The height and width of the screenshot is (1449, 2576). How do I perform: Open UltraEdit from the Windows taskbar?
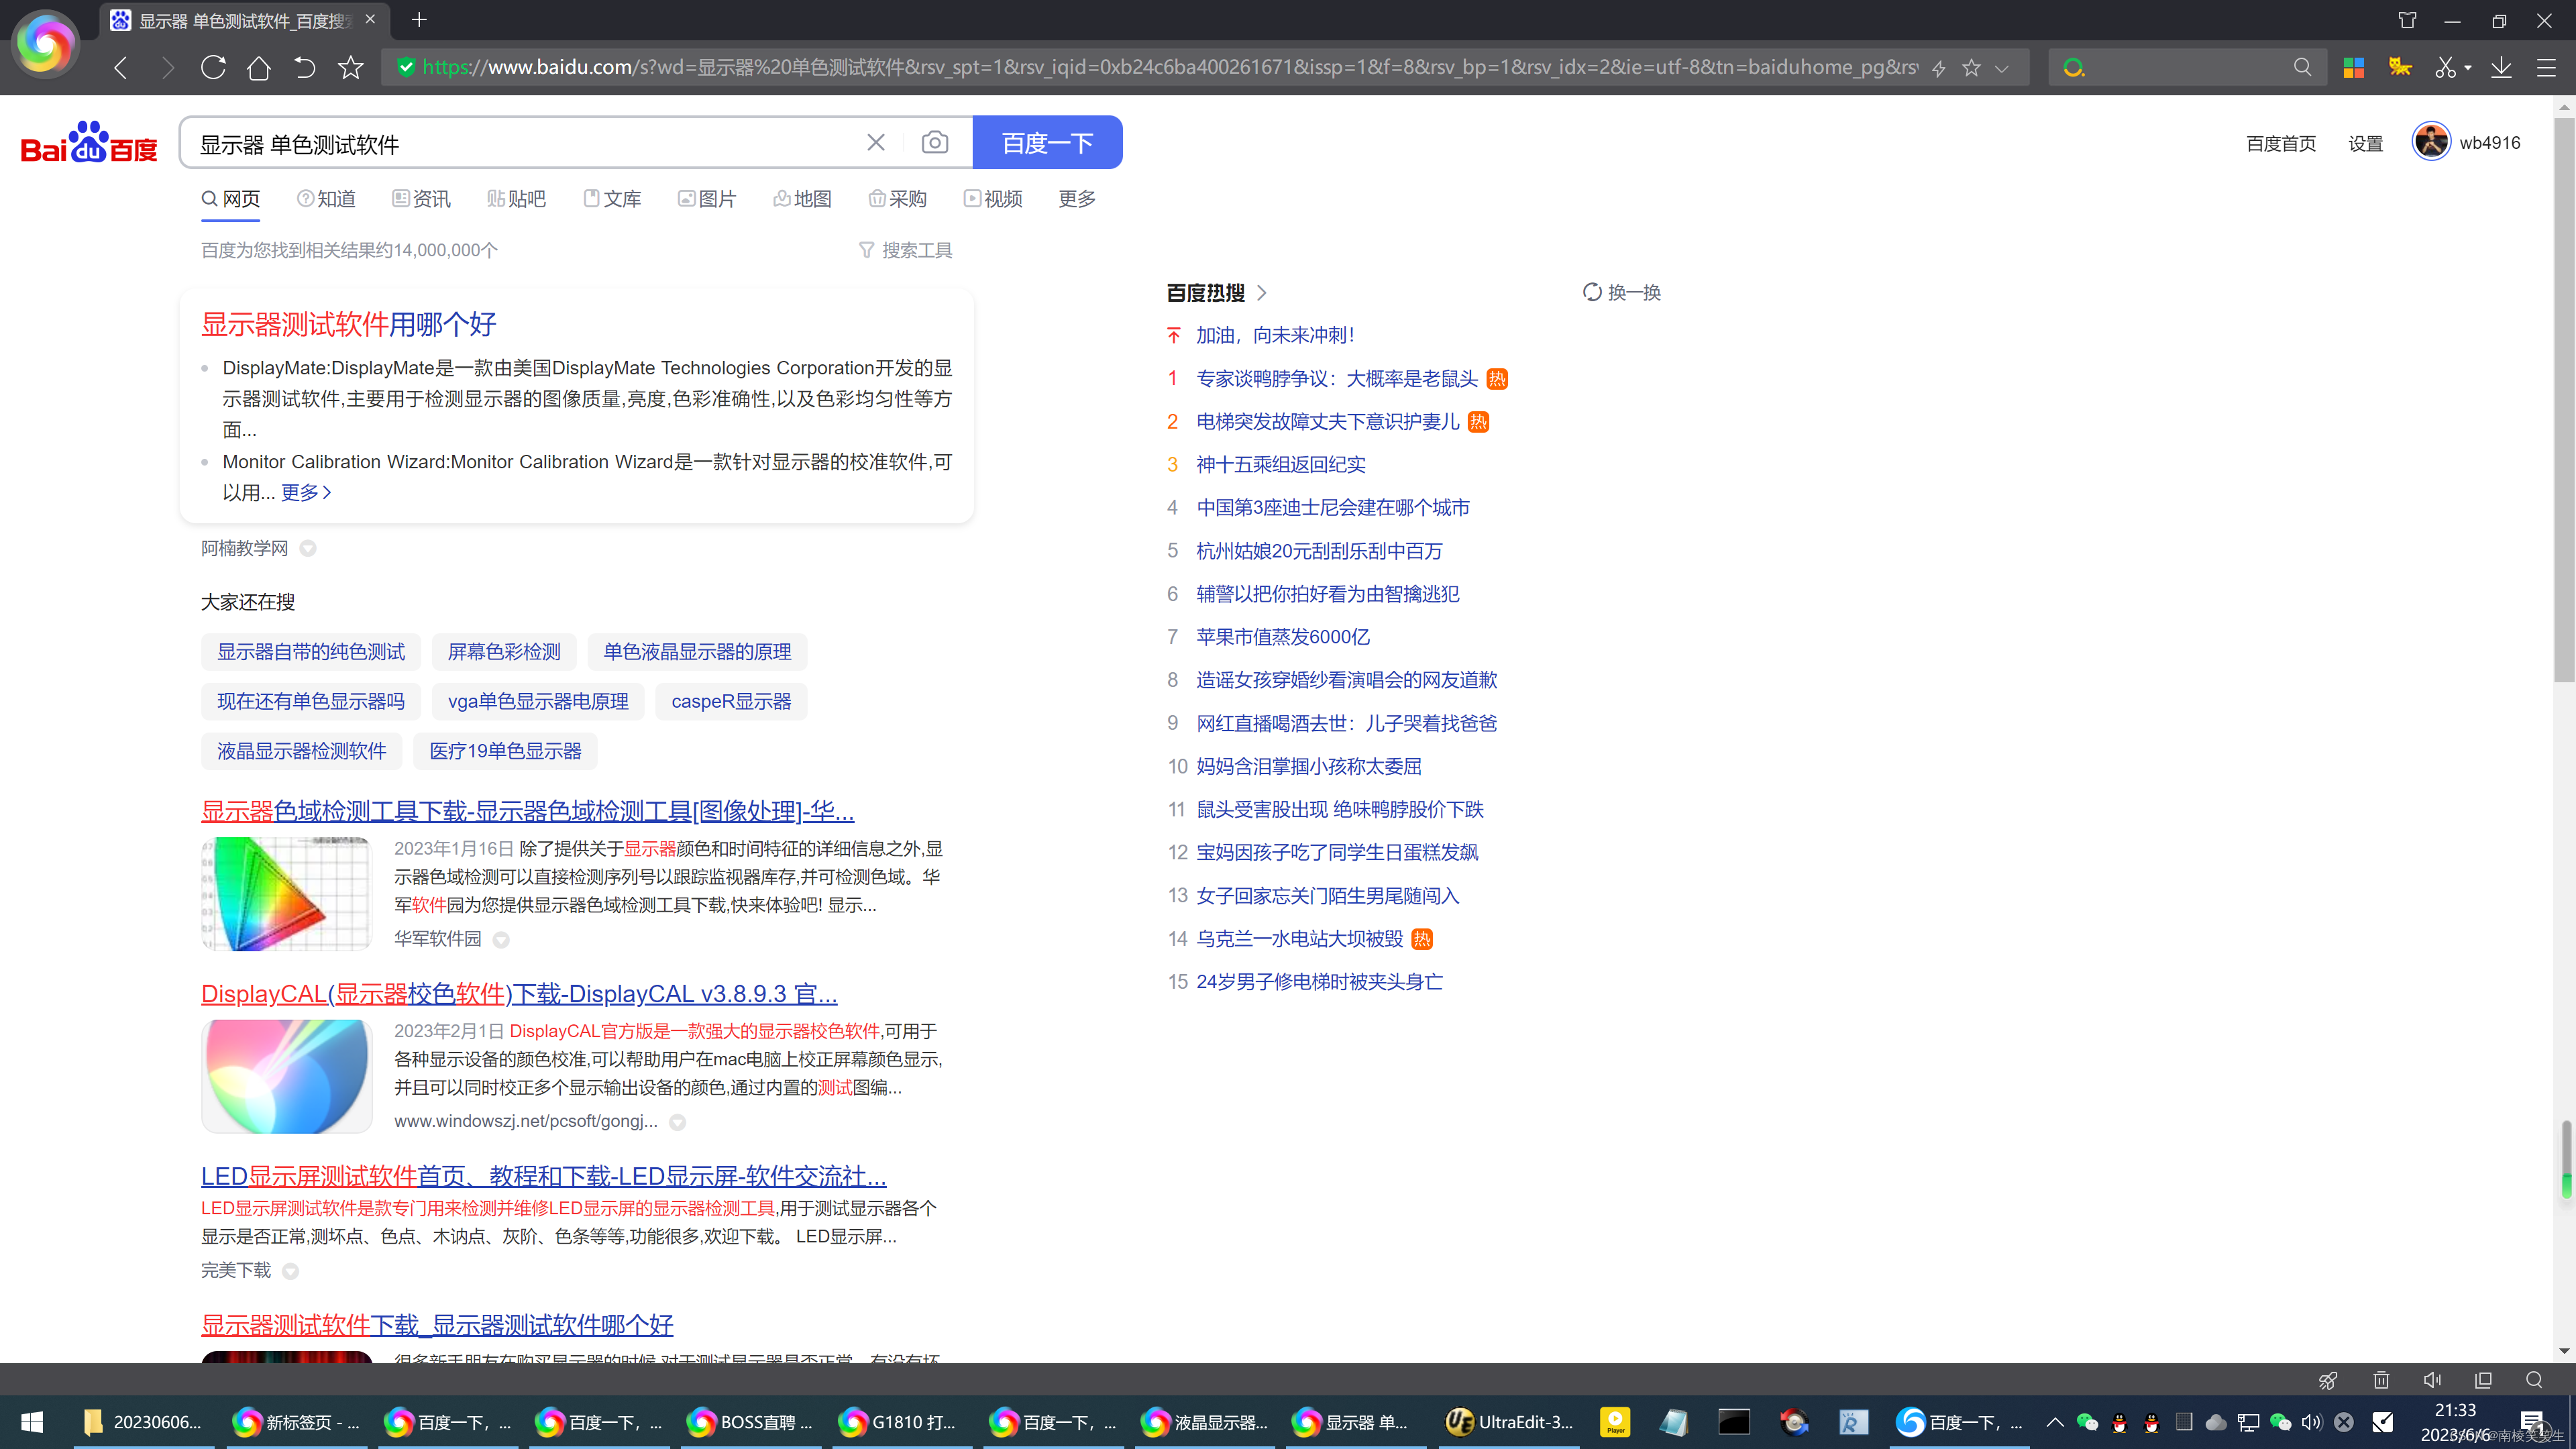pyautogui.click(x=1509, y=1422)
